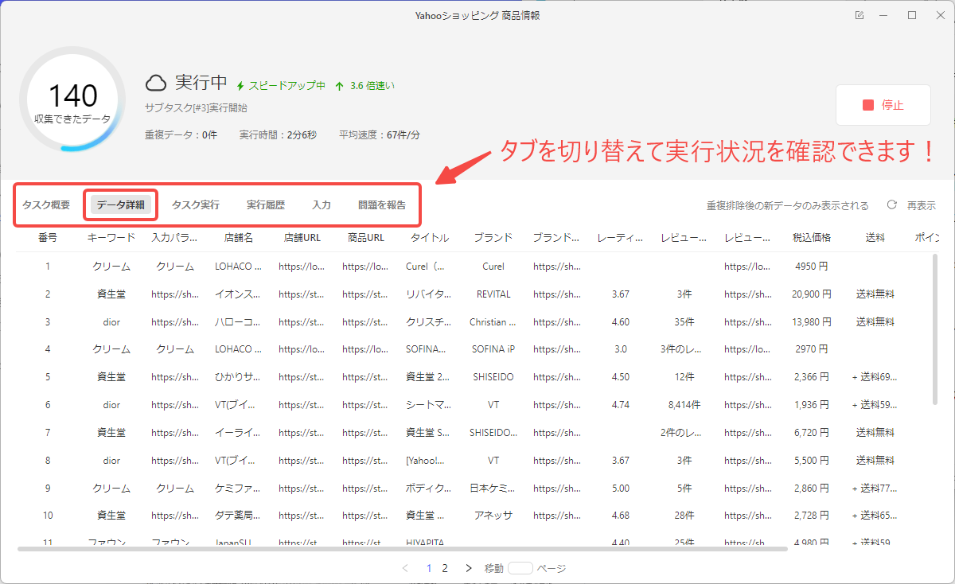Click the SOFINA iP brand cell

pos(493,349)
